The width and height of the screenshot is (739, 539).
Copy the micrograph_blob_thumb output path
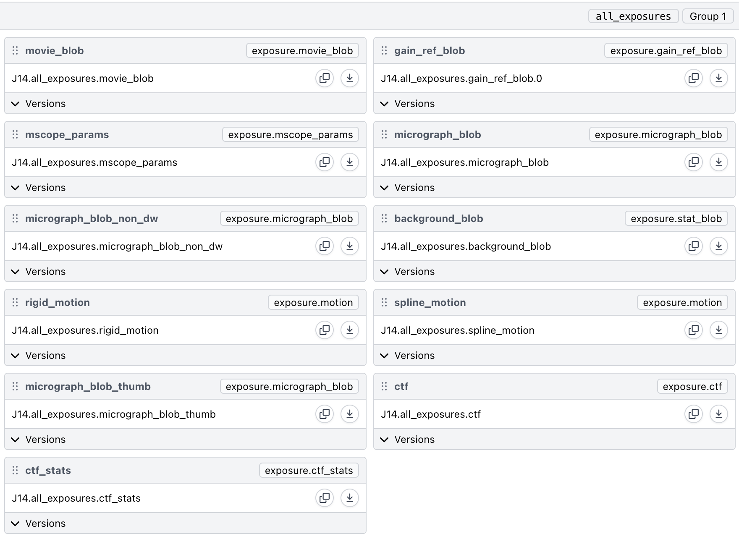[x=325, y=414]
